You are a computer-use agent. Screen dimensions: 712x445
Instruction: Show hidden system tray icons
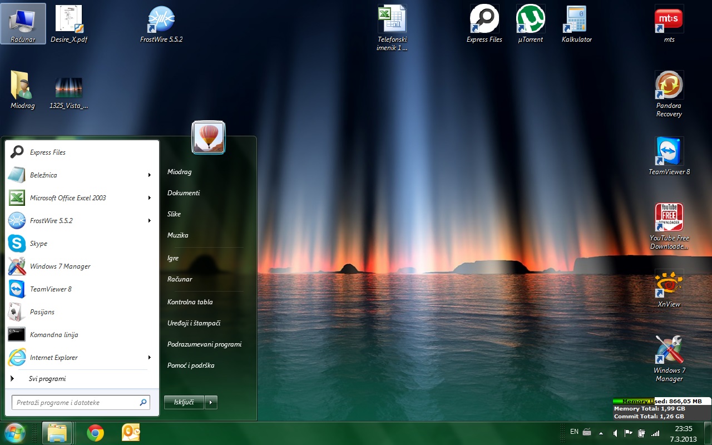click(601, 433)
